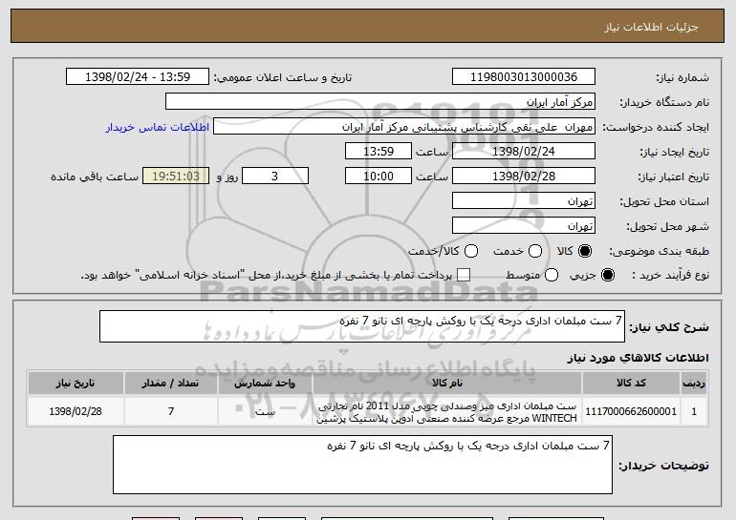
Task: Click the request creator field مهران علی نقی
Action: click(404, 127)
